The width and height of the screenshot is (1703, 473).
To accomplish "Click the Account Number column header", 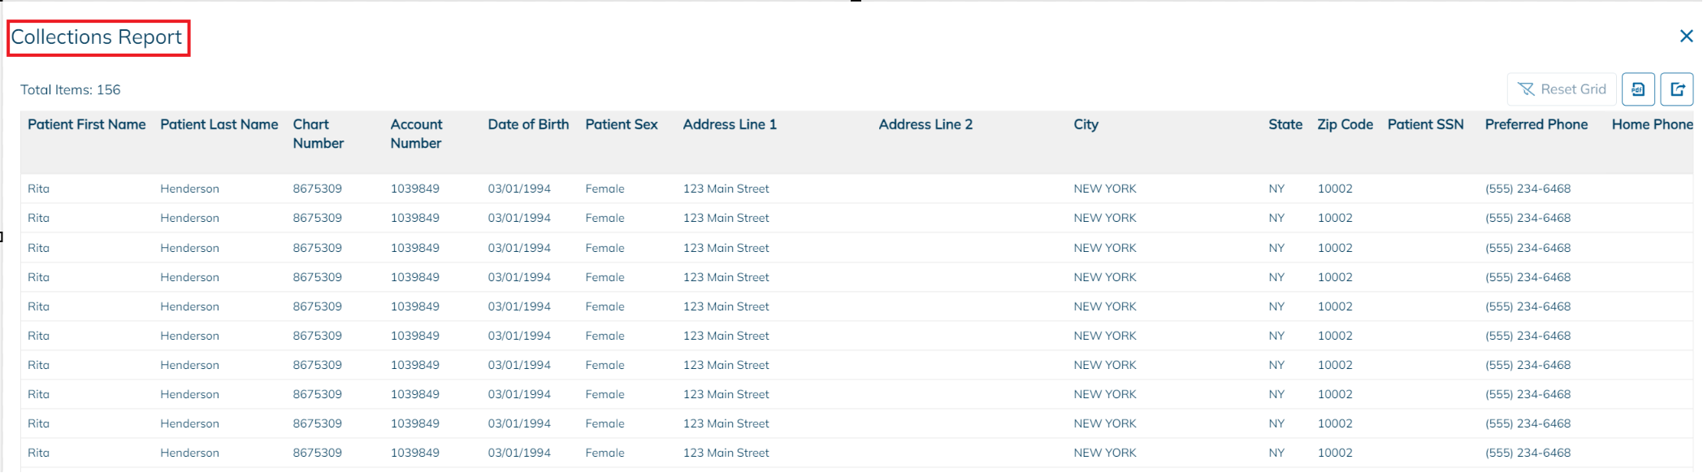I will (416, 133).
